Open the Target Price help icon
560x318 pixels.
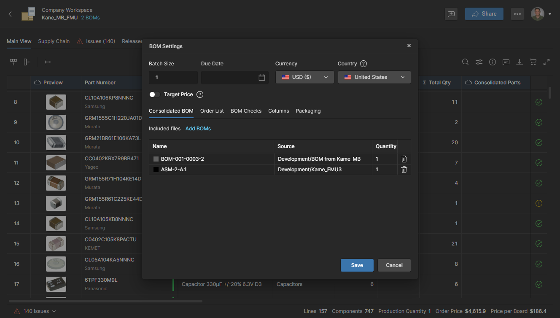(200, 94)
